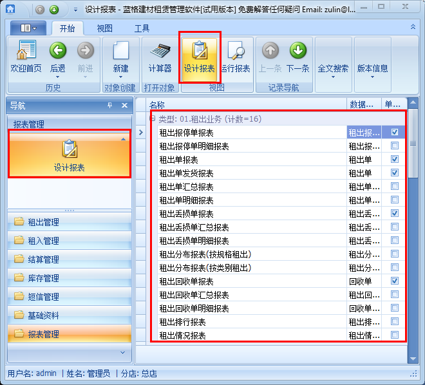Open the 后退 history dropdown arrow

pos(57,77)
